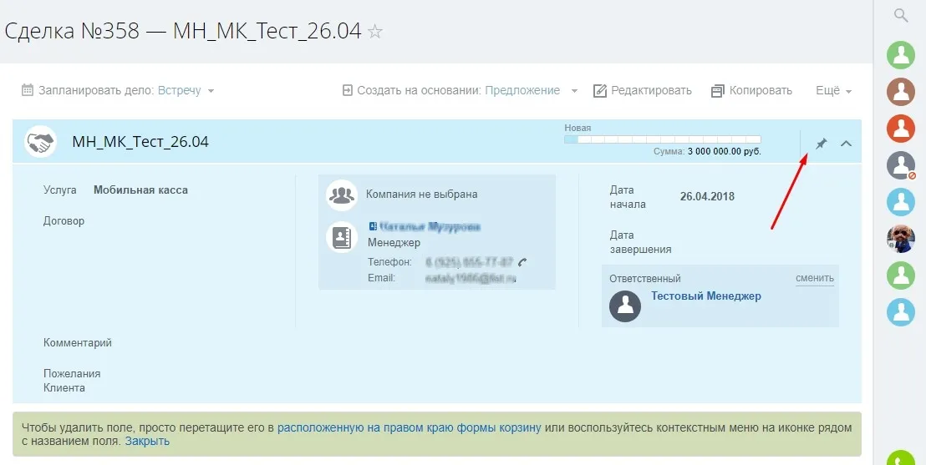Image resolution: width=926 pixels, height=465 pixels.
Task: Click Копировать to copy the deal
Action: [751, 90]
